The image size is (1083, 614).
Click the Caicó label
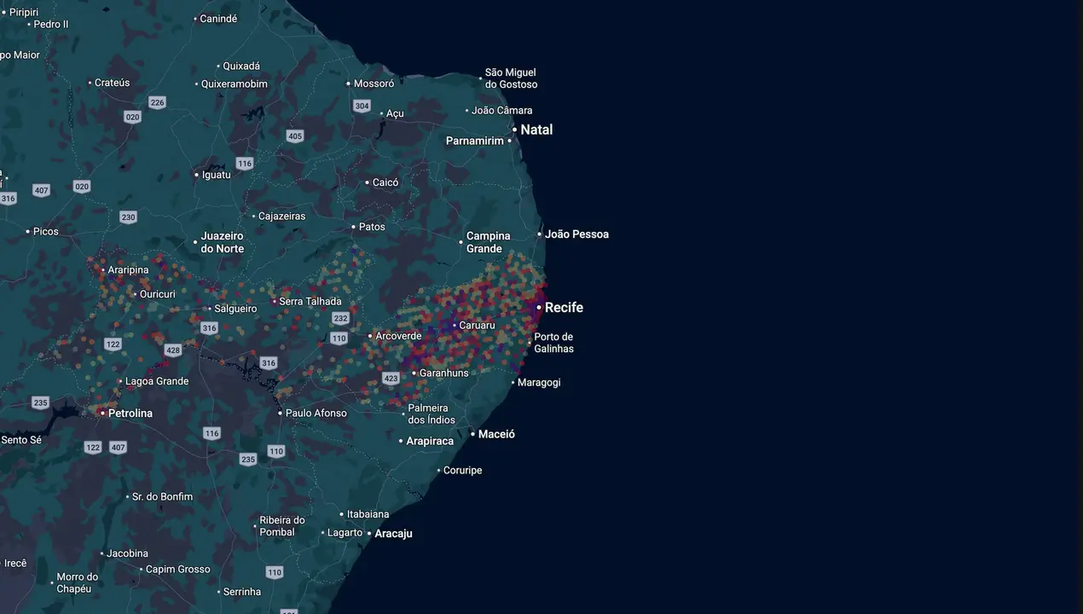pyautogui.click(x=385, y=182)
